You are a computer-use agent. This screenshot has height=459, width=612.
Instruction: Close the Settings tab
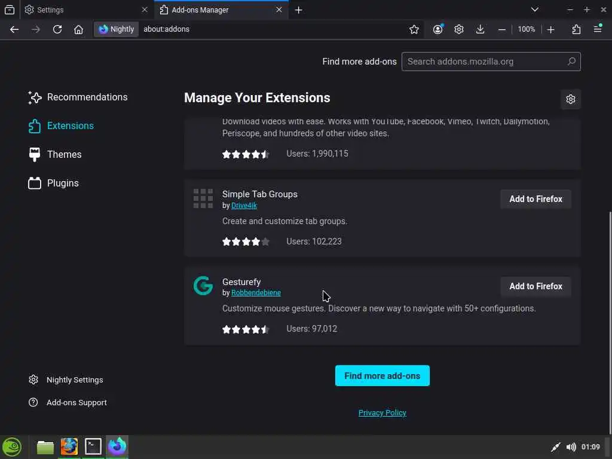pos(145,10)
